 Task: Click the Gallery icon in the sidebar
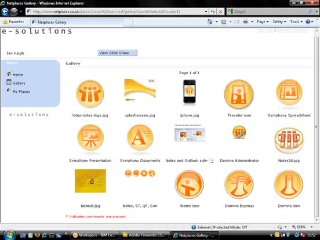coord(9,82)
